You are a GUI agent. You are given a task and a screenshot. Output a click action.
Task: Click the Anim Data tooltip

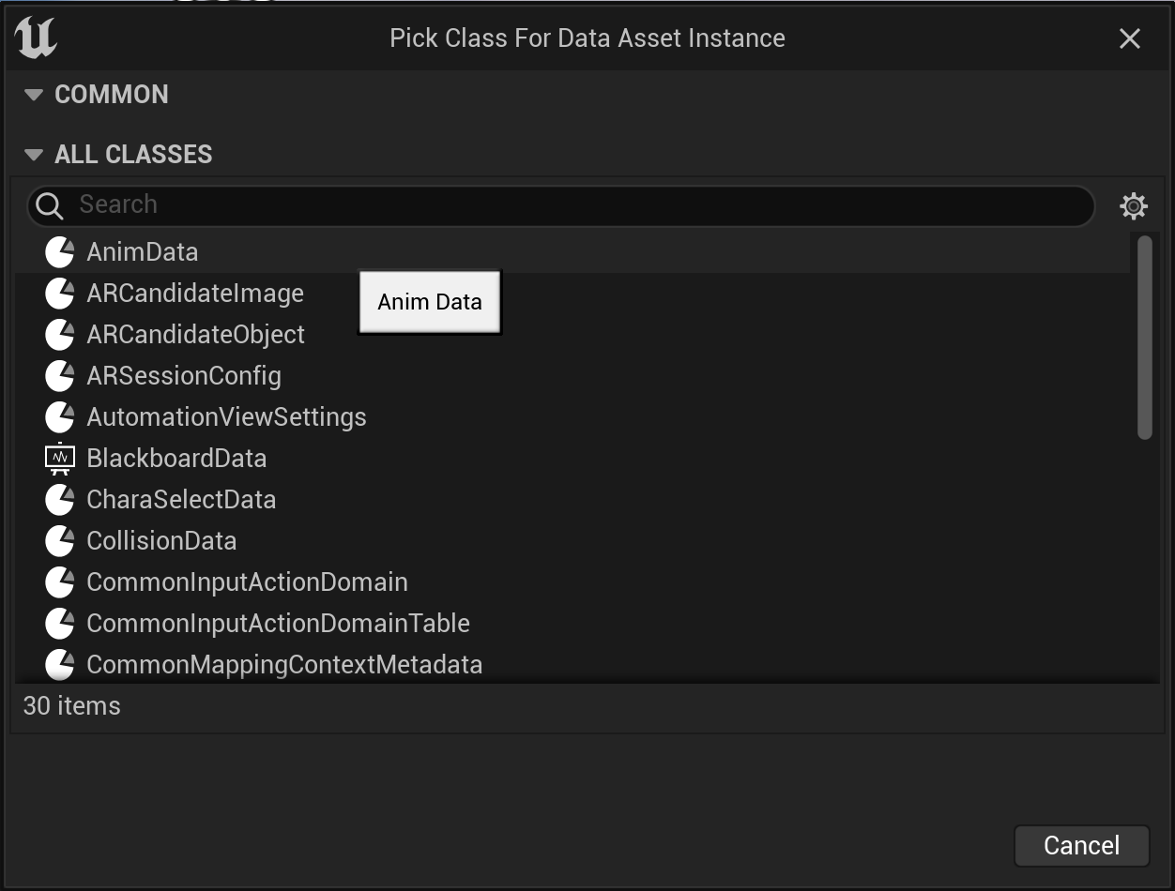click(429, 301)
